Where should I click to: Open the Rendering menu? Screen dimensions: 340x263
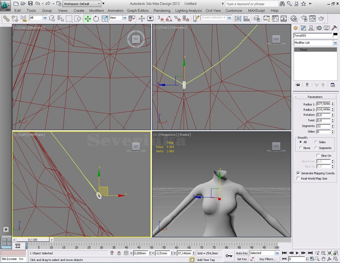point(162,10)
